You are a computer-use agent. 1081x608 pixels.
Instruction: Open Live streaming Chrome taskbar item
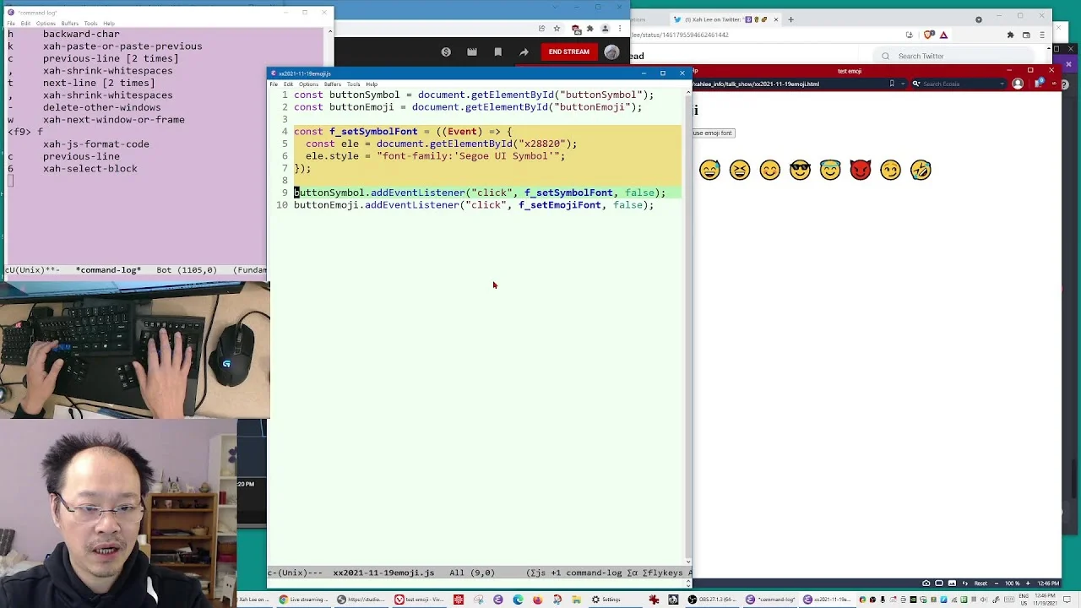(x=302, y=600)
